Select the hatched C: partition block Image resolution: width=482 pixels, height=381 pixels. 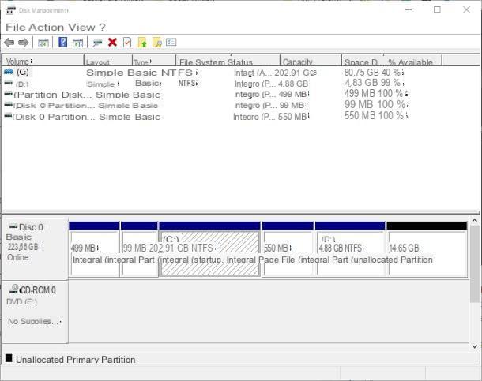click(209, 249)
